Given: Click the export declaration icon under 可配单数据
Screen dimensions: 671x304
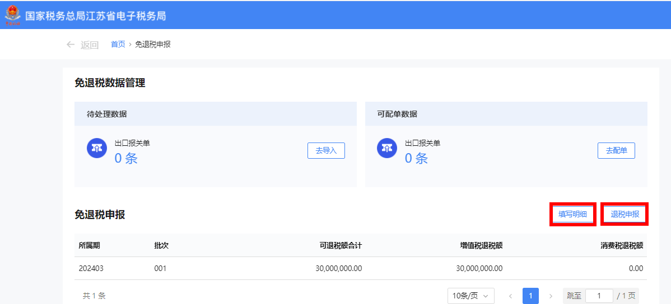Looking at the screenshot, I should pos(387,148).
